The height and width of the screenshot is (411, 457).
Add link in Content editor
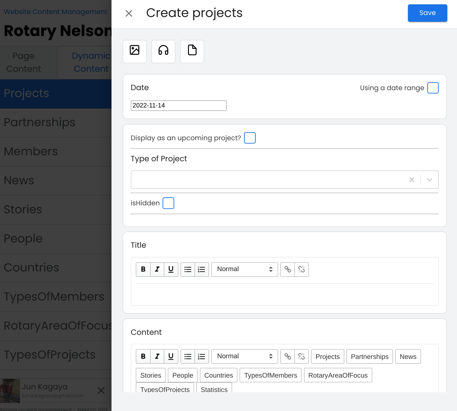(288, 356)
